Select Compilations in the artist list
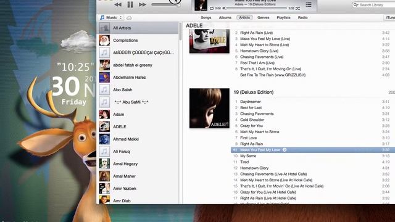This screenshot has width=395, height=222. point(138,40)
